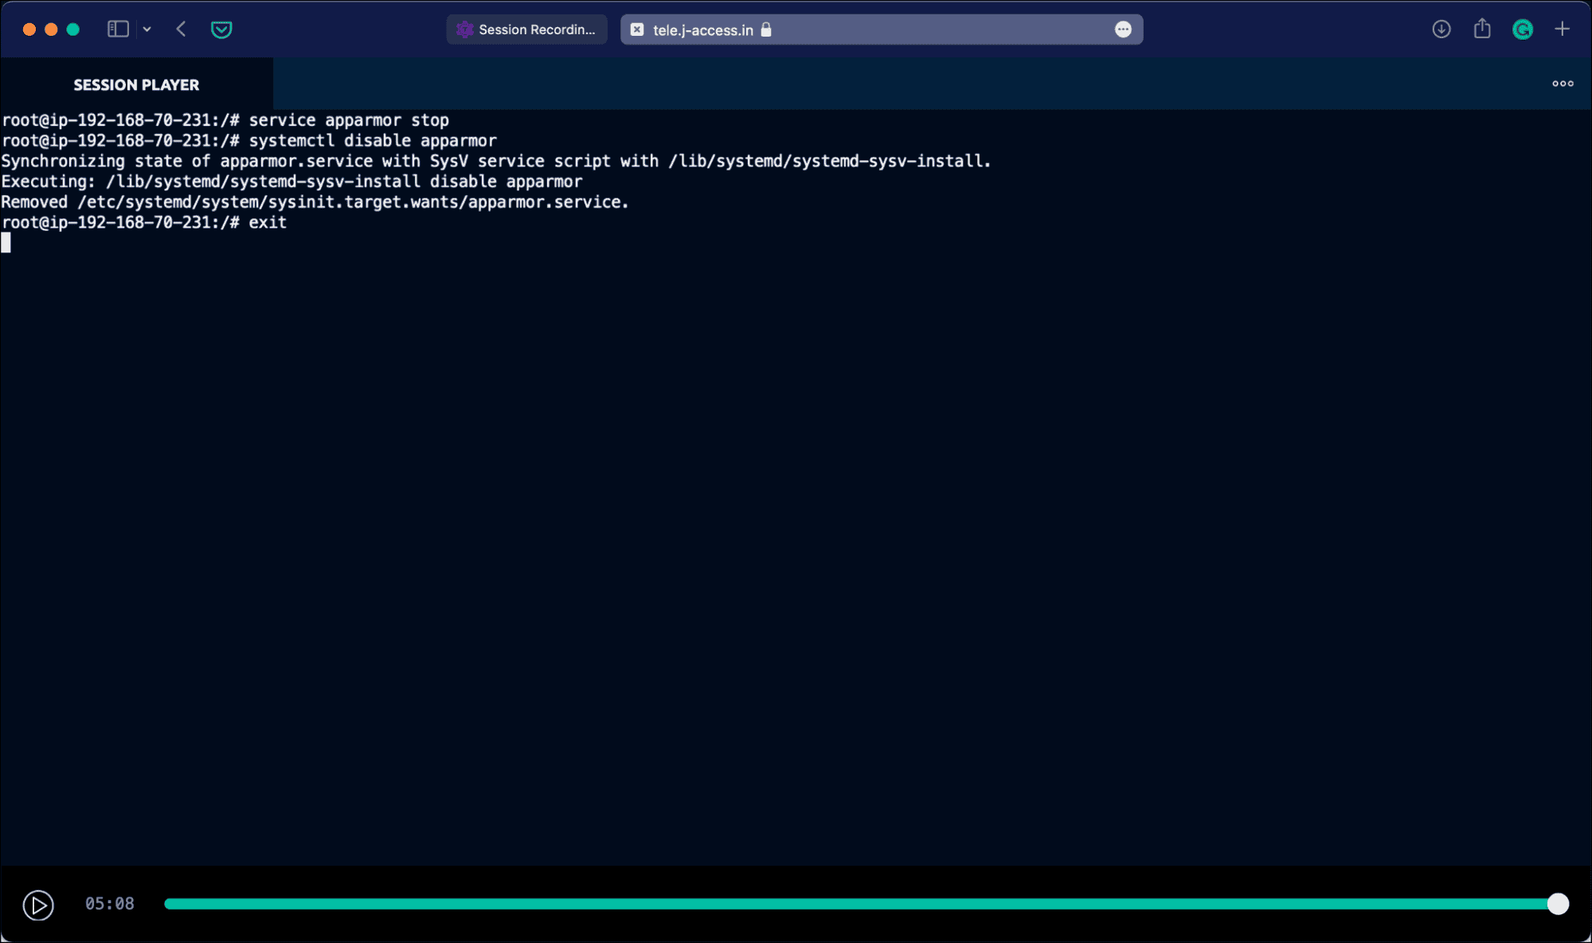Open a new tab with plus icon

click(x=1563, y=29)
